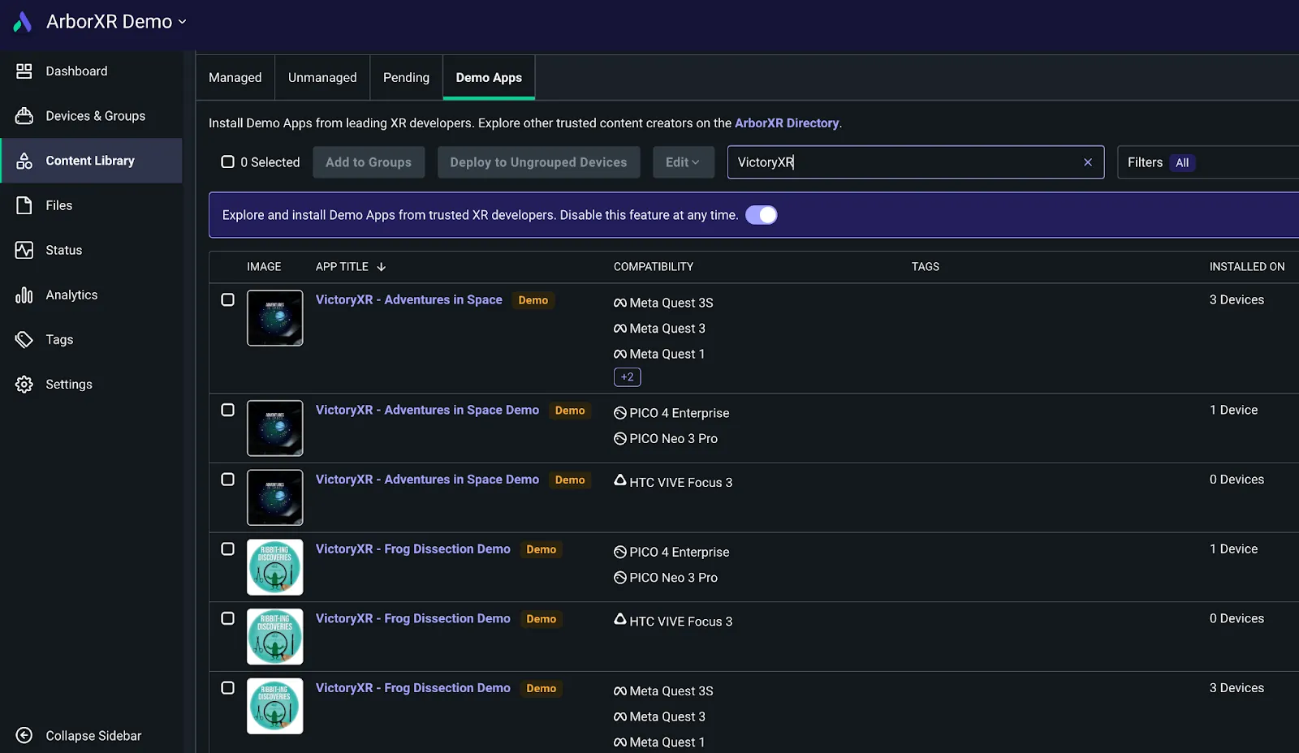Open the Pending tab
This screenshot has height=753, width=1299.
click(x=406, y=77)
